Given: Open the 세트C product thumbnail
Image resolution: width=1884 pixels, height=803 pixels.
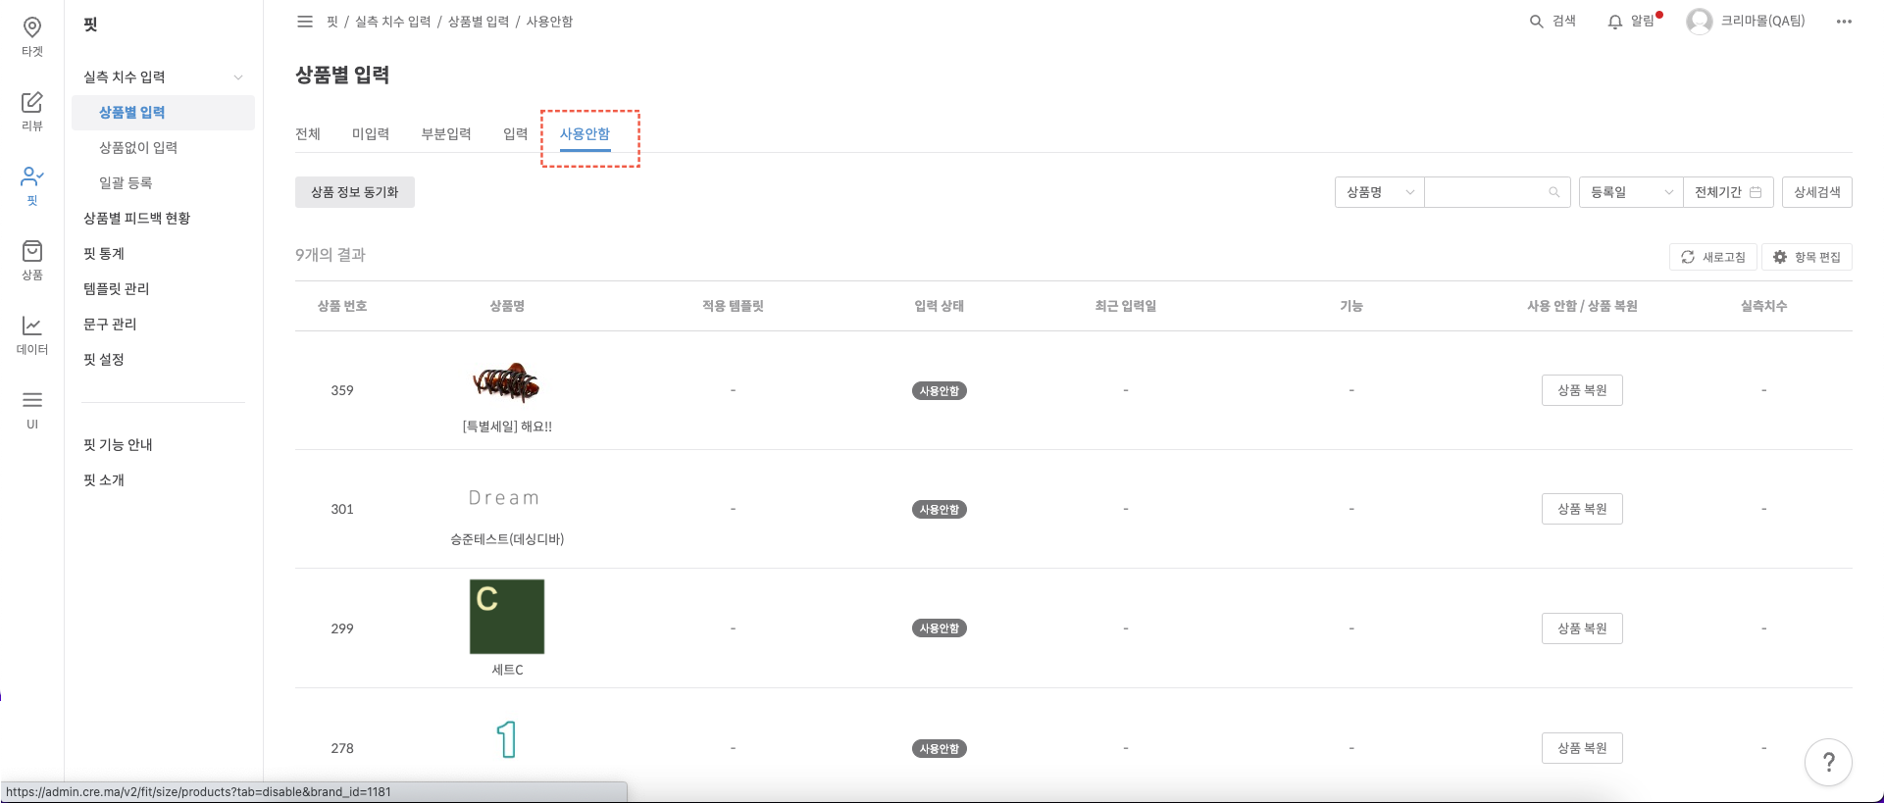Looking at the screenshot, I should tap(507, 617).
